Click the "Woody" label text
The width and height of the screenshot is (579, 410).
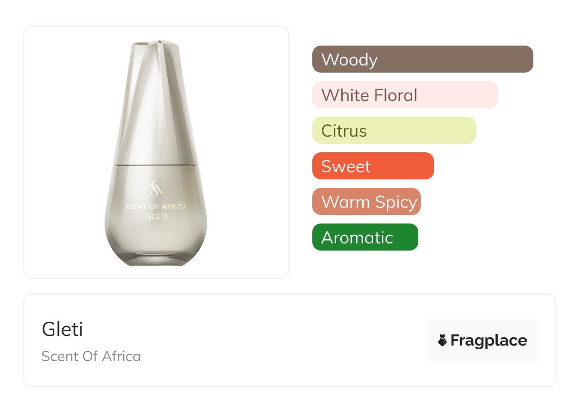pos(349,60)
